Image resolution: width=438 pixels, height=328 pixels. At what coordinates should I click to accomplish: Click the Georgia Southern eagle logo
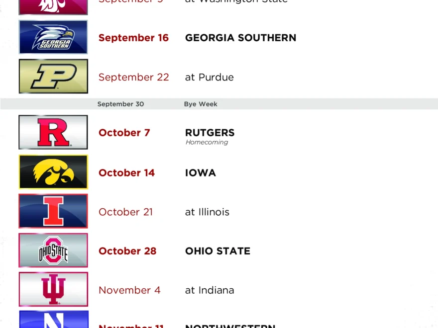53,37
